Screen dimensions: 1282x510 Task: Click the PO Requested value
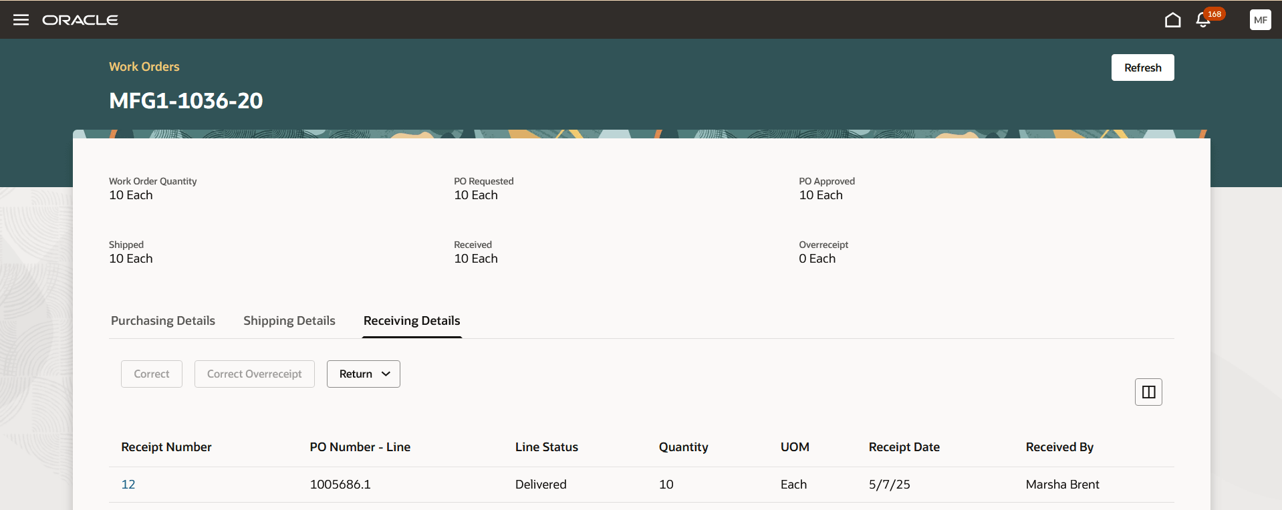(x=476, y=195)
